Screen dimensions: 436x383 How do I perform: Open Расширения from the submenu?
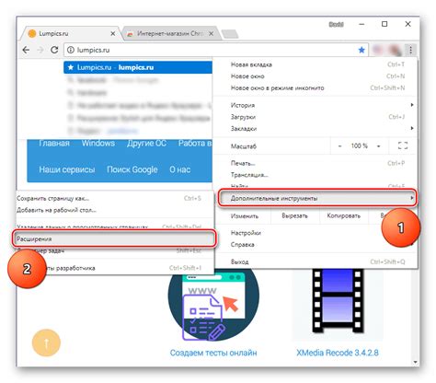tap(115, 238)
